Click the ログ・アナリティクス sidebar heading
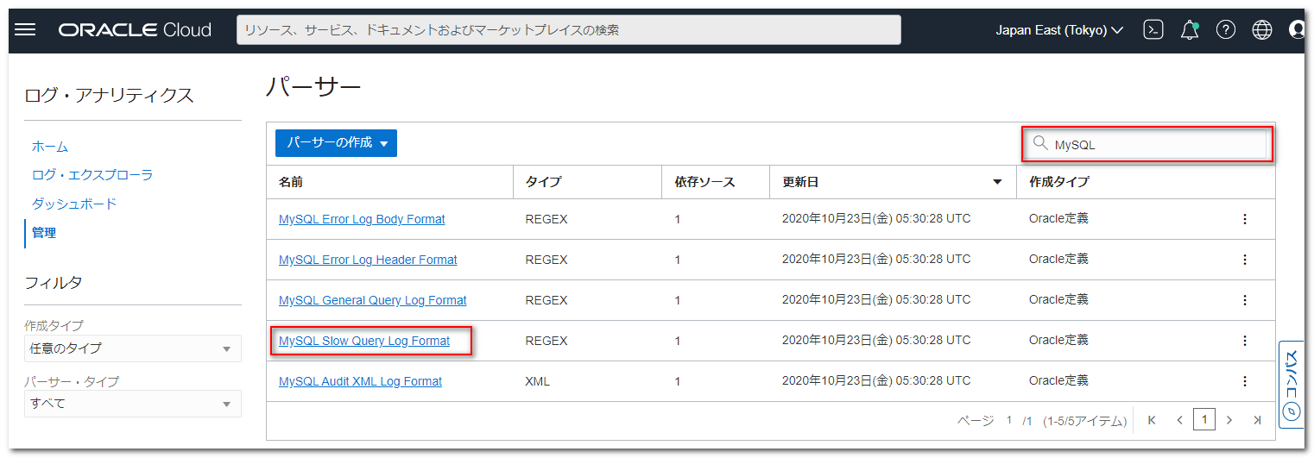 109,95
